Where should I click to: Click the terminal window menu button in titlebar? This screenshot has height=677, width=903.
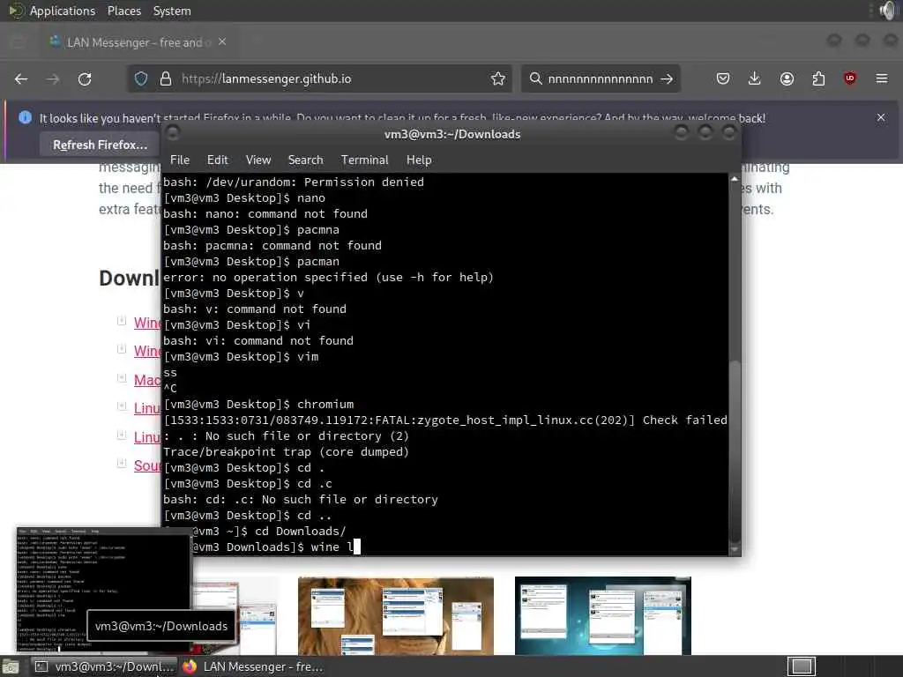tap(172, 134)
